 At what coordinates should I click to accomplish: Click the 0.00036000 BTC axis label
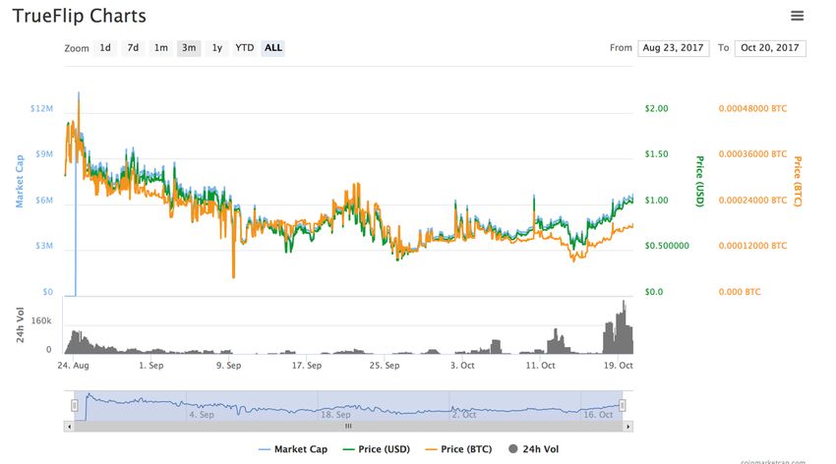752,154
